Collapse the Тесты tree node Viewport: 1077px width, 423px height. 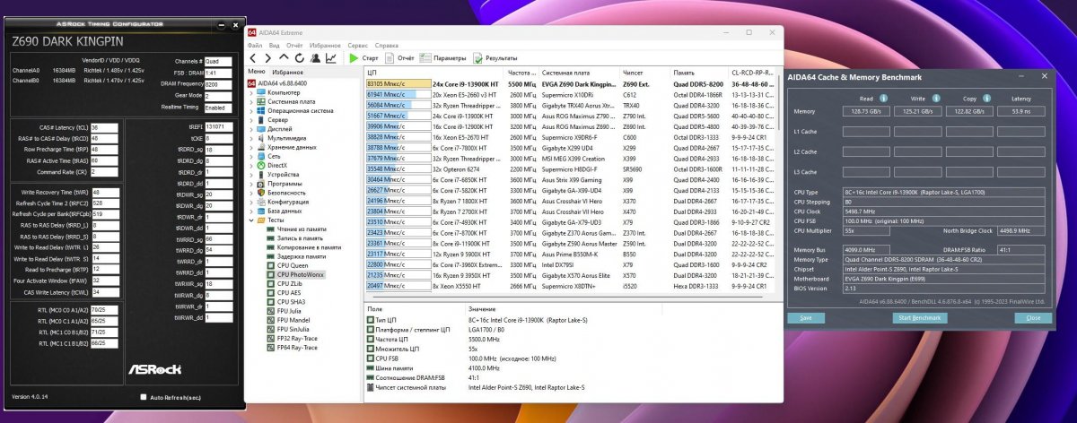click(252, 220)
